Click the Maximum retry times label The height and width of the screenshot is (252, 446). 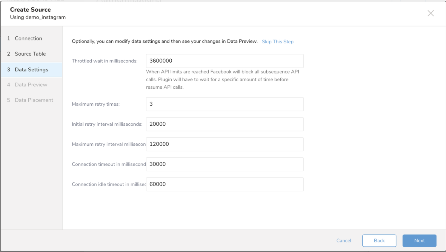[96, 104]
